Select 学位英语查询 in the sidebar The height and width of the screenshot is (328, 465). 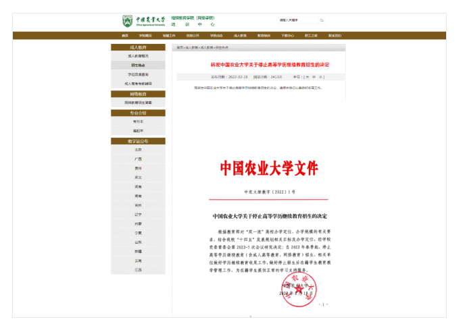pyautogui.click(x=138, y=75)
